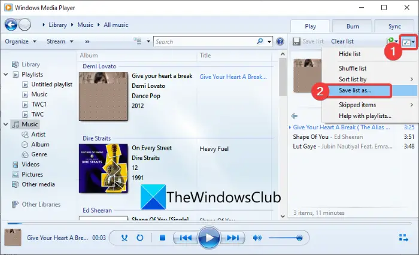
Task: Collapse the Music tree node
Action: point(5,125)
